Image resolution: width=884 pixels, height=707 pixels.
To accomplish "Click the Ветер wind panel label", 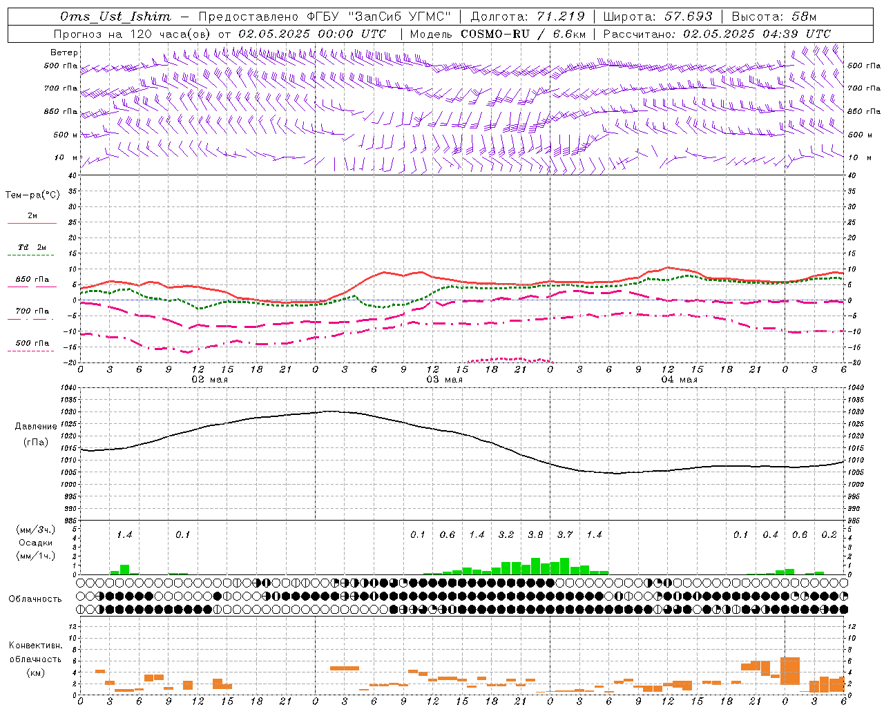I will tap(64, 52).
